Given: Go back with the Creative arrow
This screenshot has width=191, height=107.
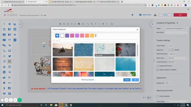Looking at the screenshot, I should (5, 15).
